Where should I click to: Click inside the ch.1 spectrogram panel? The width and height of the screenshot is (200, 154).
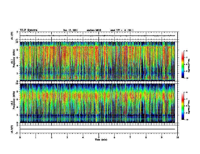tap(97, 61)
